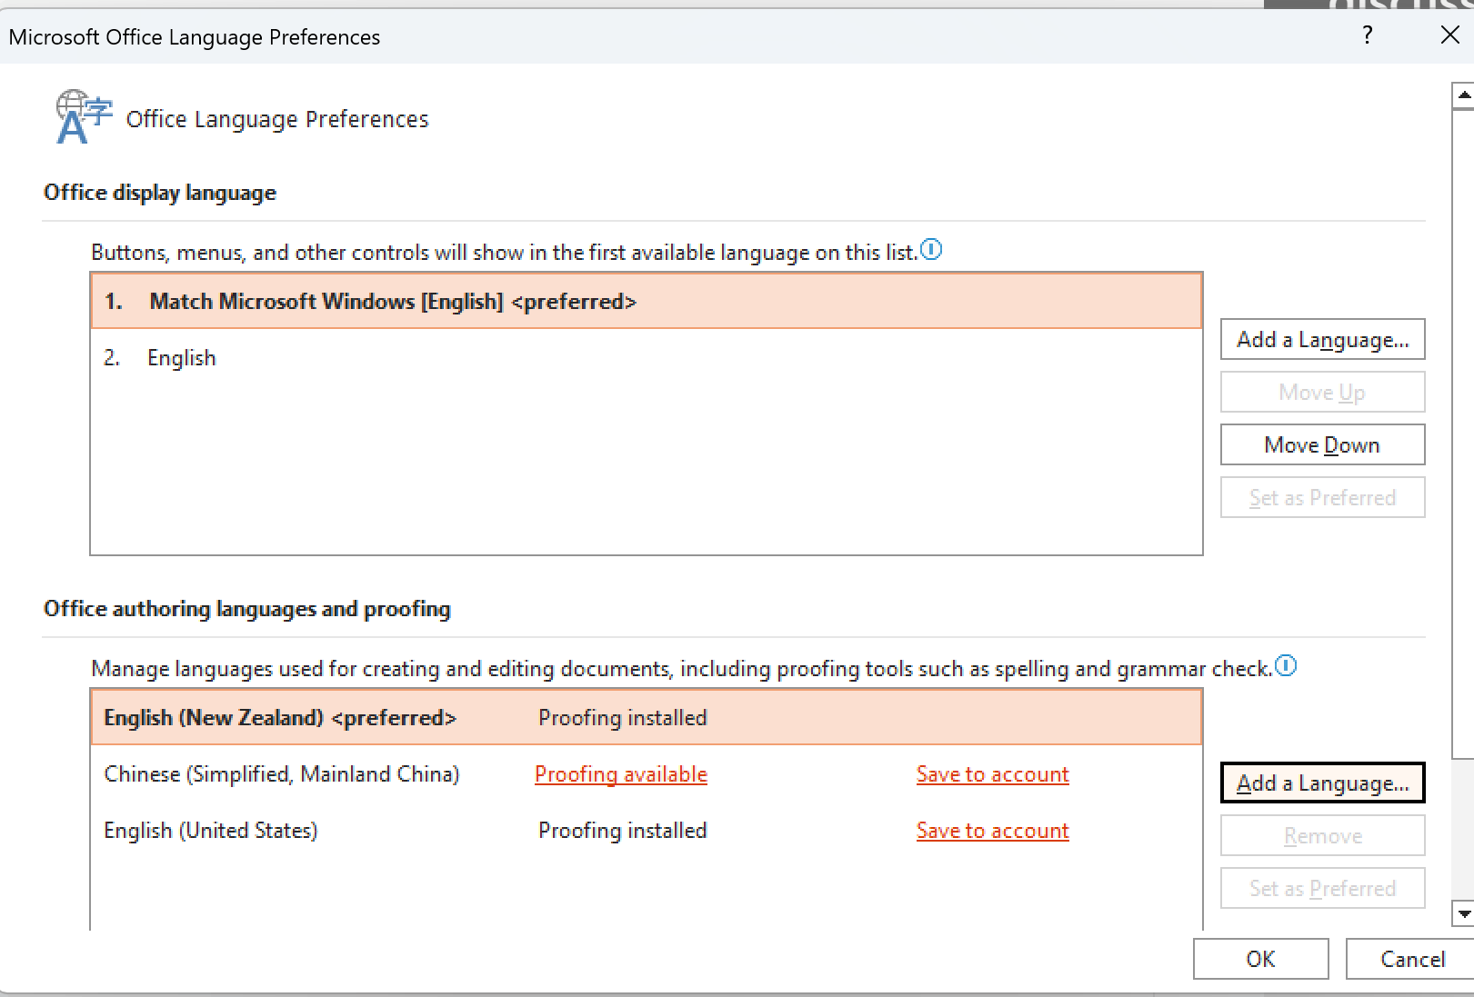Open info tooltip beside authoring languages description

pyautogui.click(x=1286, y=666)
